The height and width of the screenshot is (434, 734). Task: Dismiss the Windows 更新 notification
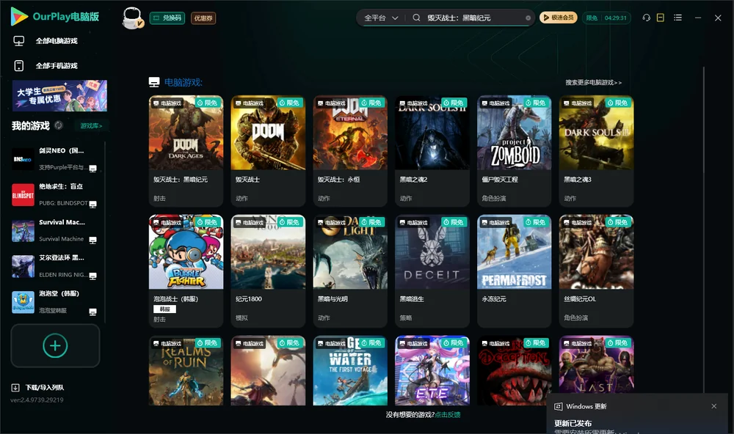[x=714, y=406]
